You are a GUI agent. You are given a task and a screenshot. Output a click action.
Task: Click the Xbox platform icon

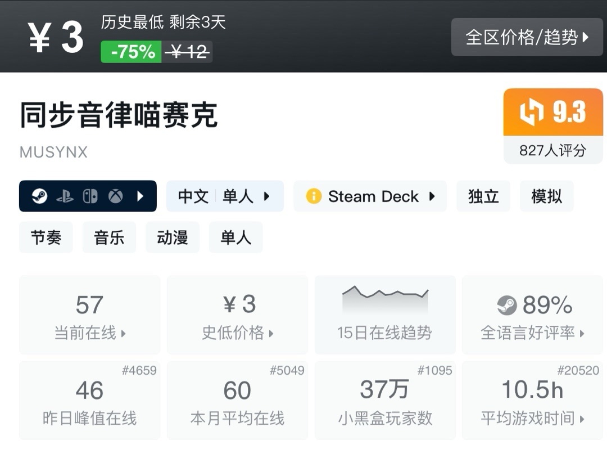pos(116,196)
